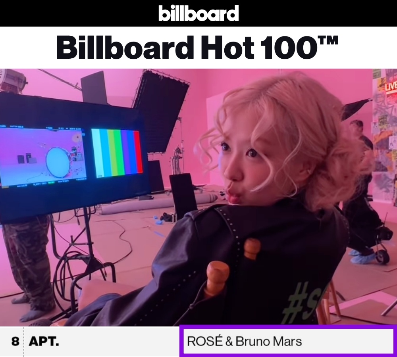The height and width of the screenshot is (357, 397).
Task: Open the Billboard Hot 100 title heading
Action: pos(197,47)
